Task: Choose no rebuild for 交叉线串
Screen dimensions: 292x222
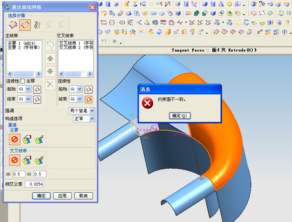Action: [x=15, y=160]
